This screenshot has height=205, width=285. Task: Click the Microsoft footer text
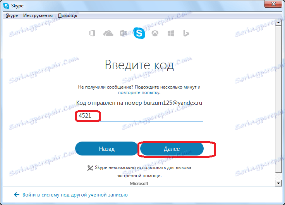(139, 184)
